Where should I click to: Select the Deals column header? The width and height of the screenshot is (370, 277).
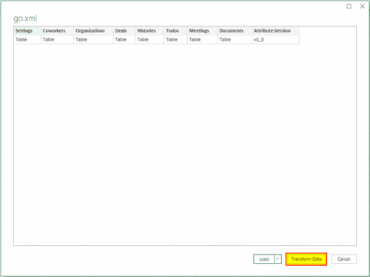(x=124, y=31)
